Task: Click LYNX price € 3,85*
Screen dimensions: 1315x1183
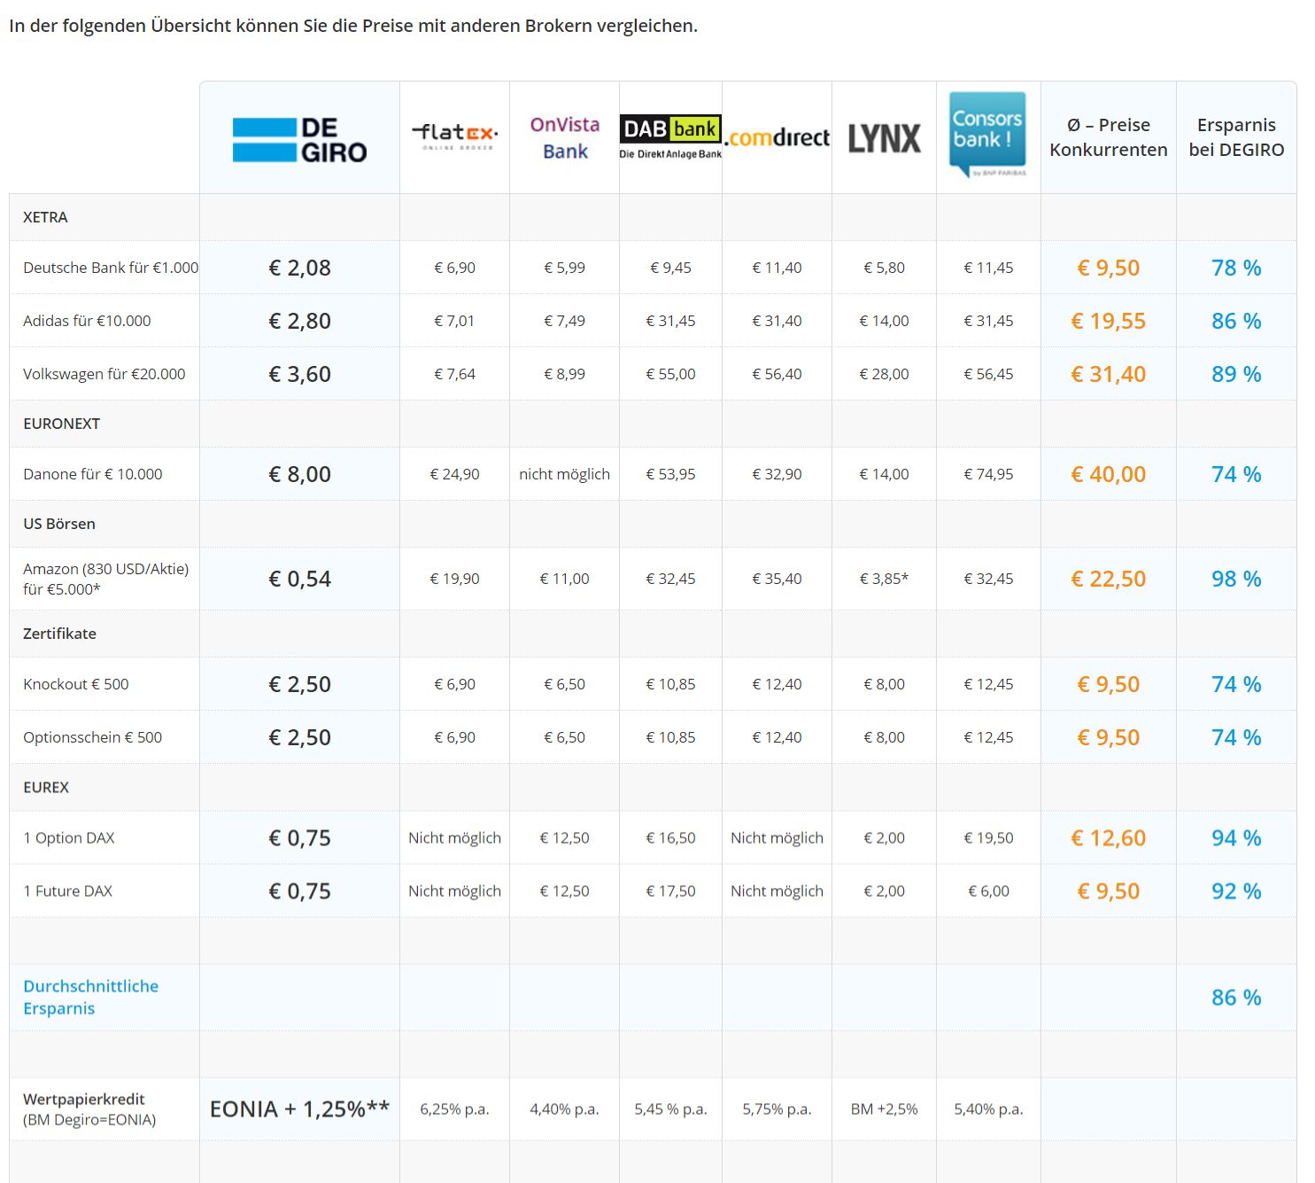Action: (884, 579)
